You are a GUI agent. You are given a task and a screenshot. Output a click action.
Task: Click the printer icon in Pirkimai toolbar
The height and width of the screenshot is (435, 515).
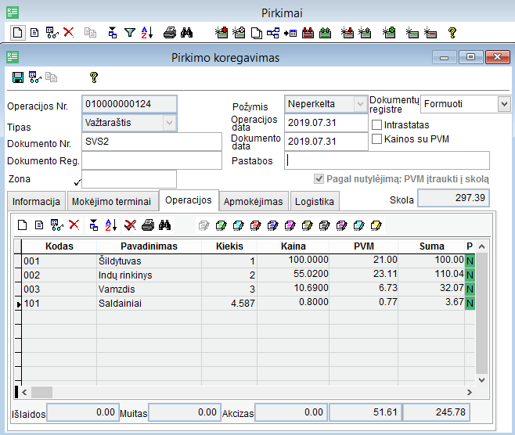169,33
